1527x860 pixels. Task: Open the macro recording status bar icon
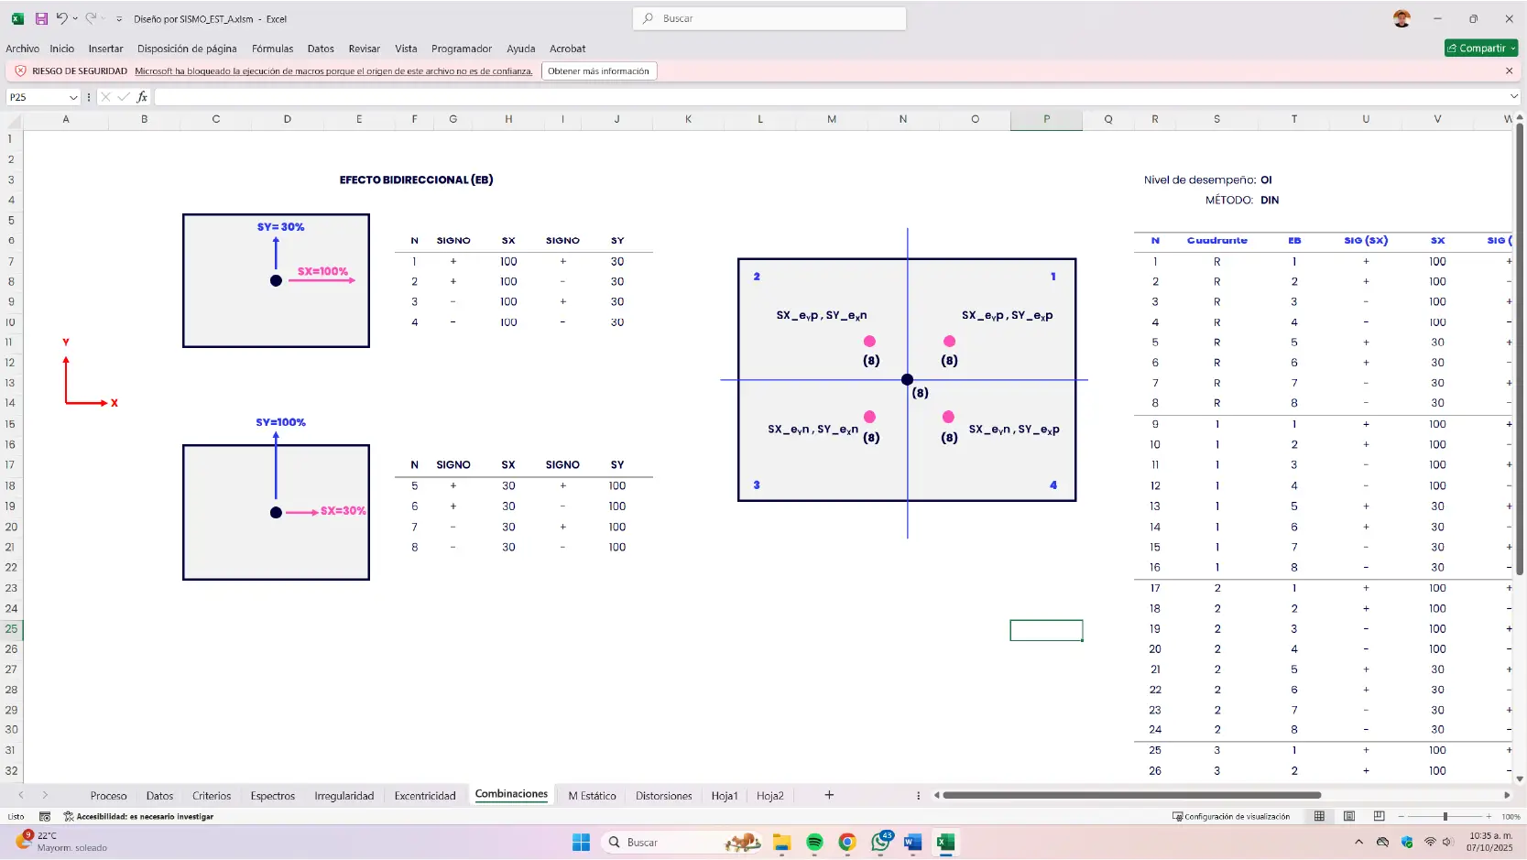[44, 816]
